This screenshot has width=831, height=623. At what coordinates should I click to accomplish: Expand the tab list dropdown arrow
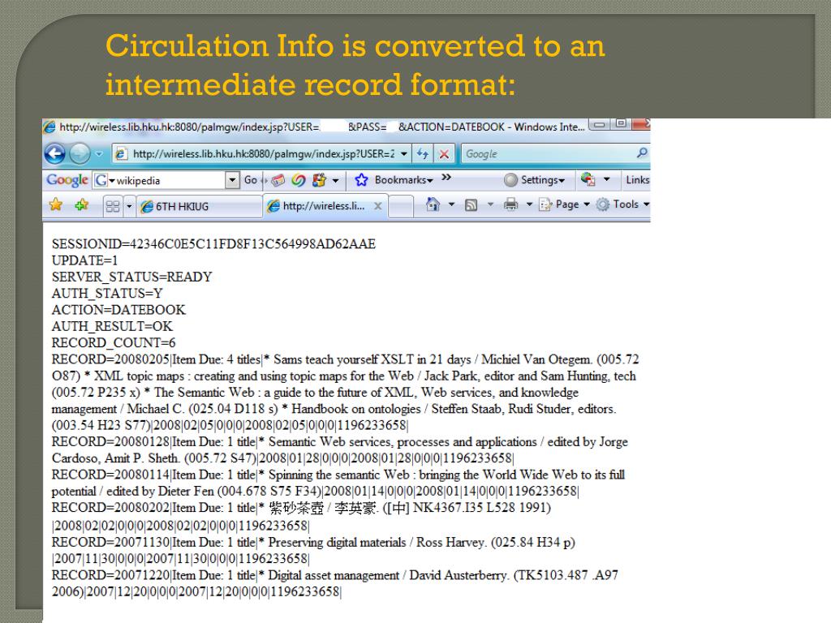click(128, 206)
